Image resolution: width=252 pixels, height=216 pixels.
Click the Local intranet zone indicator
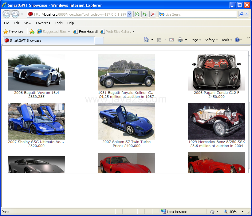(x=174, y=212)
